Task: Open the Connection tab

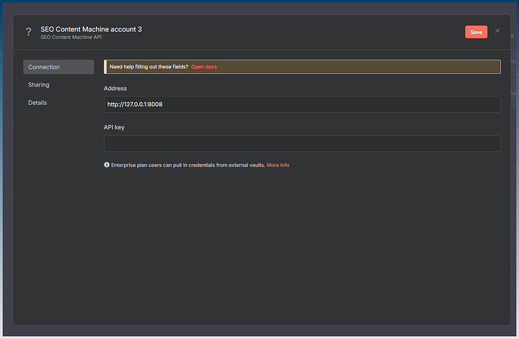Action: point(59,67)
